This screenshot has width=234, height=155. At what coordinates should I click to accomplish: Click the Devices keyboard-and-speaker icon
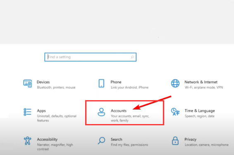pos(27,83)
